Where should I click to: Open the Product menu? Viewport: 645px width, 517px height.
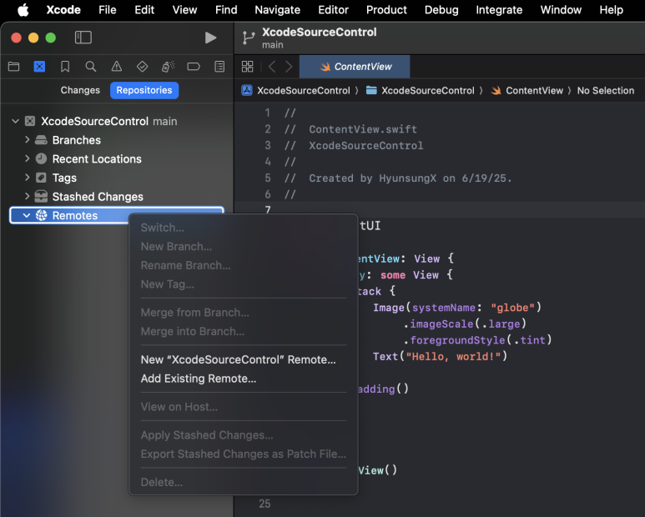pos(386,10)
